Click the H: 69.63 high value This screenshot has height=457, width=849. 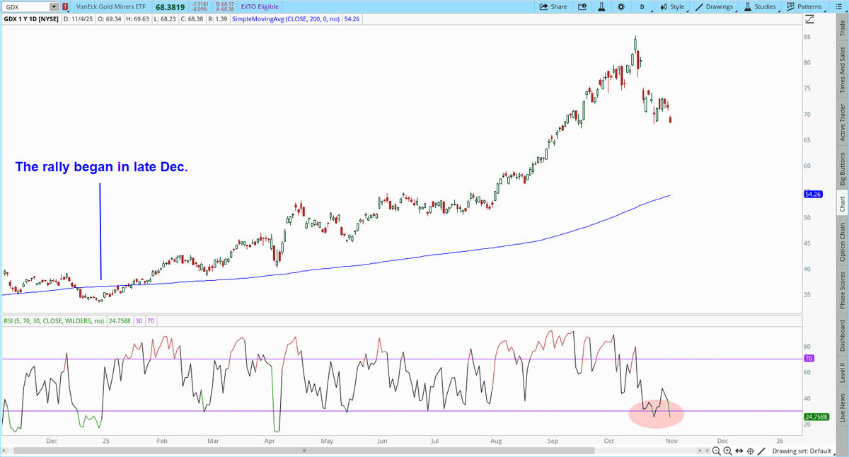137,19
